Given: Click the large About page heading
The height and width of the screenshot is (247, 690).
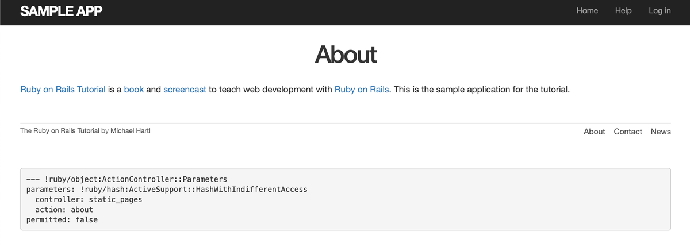Looking at the screenshot, I should 346,55.
